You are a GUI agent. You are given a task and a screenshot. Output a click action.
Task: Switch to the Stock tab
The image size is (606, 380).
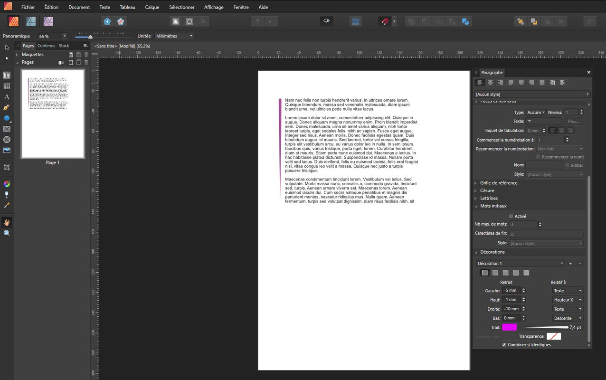(64, 46)
